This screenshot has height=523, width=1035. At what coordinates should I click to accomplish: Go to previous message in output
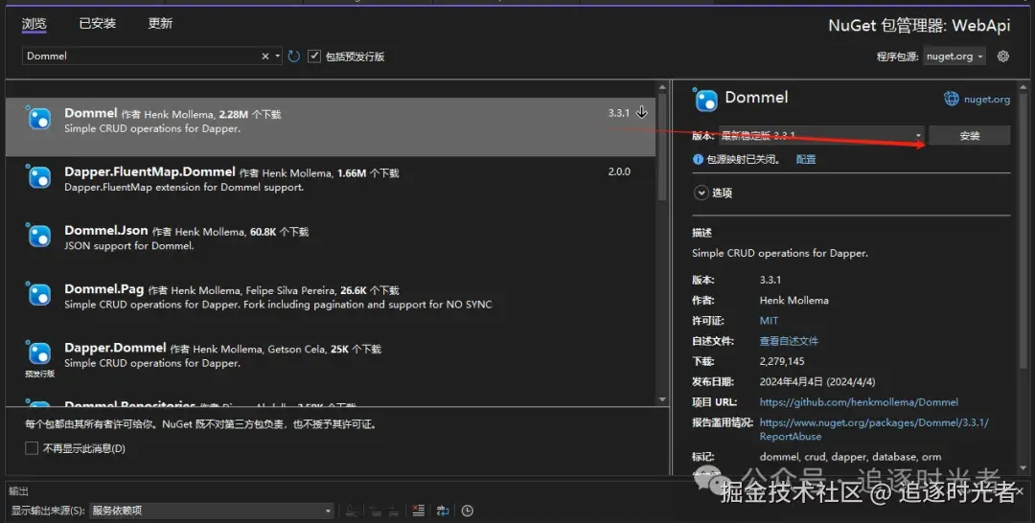tap(376, 511)
